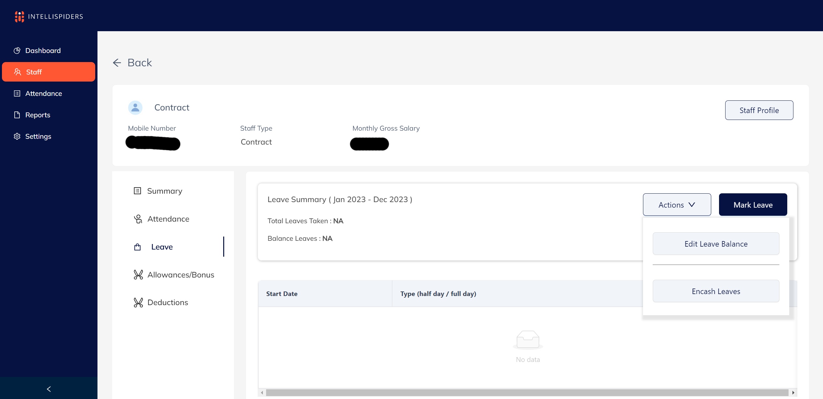Click the Attendance grid icon in sidebar
823x399 pixels.
coord(17,93)
